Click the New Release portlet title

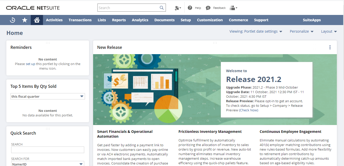[x=110, y=47]
